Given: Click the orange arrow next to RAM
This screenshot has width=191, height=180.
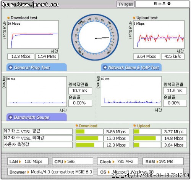Looking at the screenshot, I should [x=157, y=162].
